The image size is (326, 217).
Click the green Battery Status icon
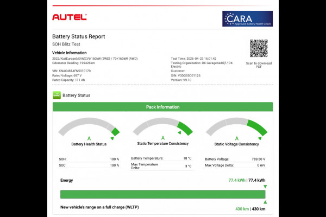point(57,95)
